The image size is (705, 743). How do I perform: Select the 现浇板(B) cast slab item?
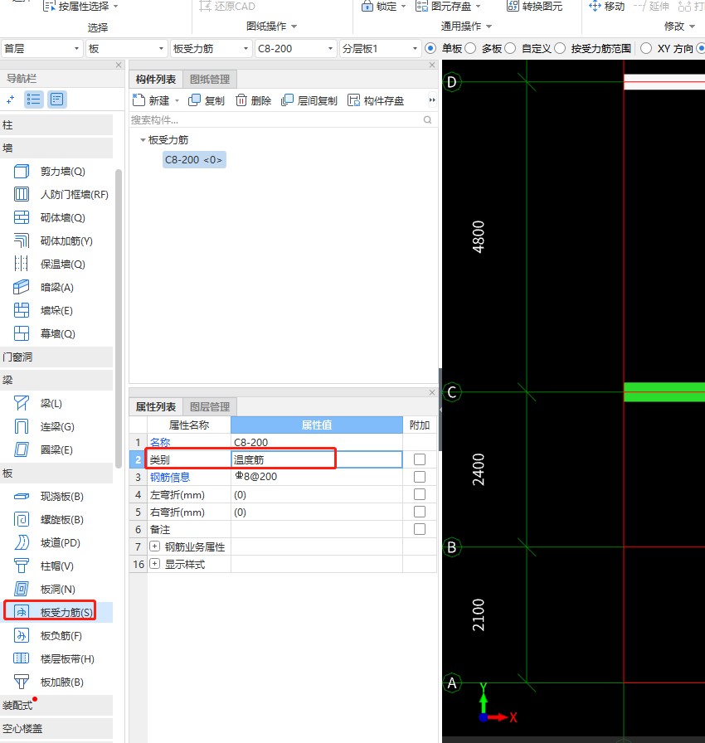click(48, 497)
